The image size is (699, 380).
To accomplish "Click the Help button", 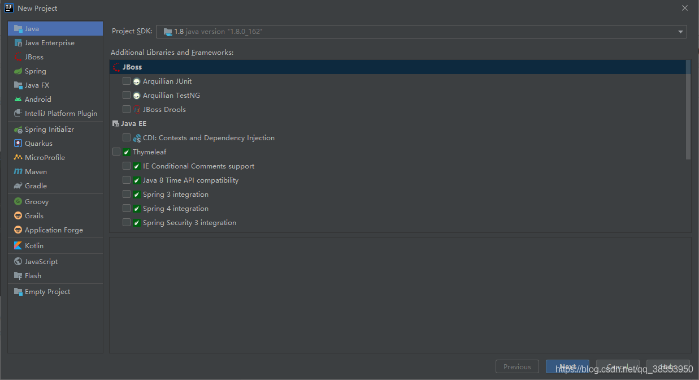I will [x=668, y=367].
